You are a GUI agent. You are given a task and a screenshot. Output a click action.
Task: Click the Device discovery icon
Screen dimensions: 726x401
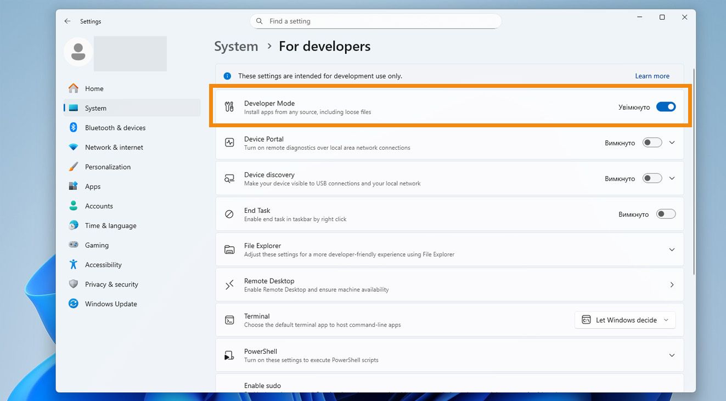(229, 178)
